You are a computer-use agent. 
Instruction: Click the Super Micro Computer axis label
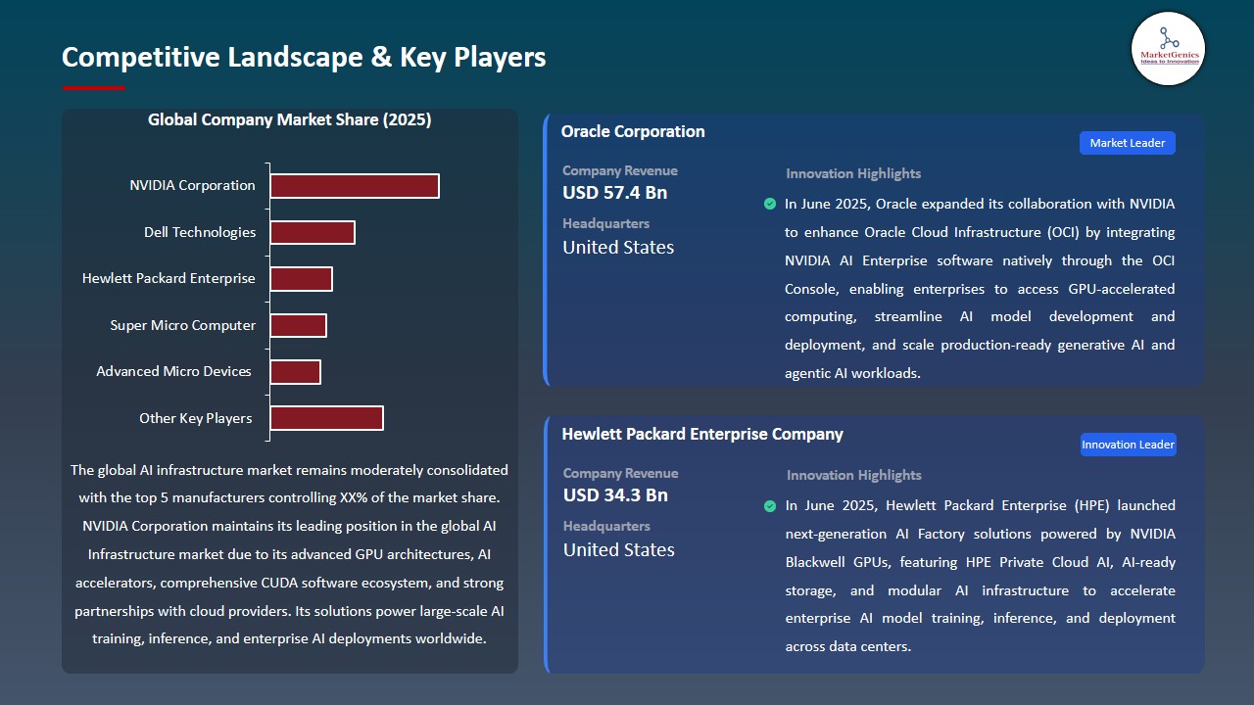tap(183, 325)
